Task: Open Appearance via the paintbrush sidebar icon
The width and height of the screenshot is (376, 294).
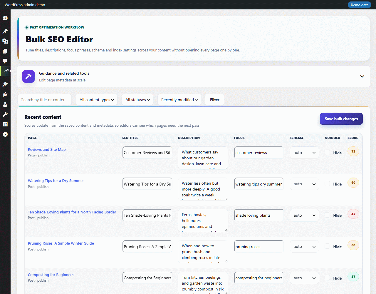Action: (x=5, y=84)
